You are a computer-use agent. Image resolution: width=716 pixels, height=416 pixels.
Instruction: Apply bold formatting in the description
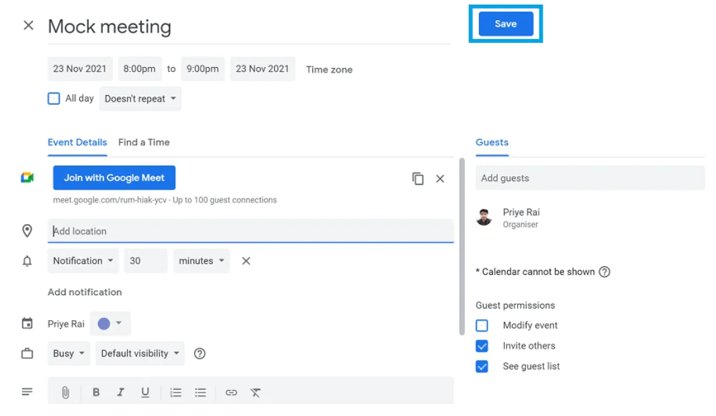(x=96, y=392)
